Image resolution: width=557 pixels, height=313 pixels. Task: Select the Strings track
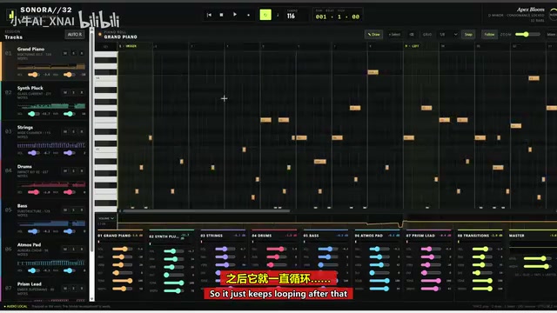point(44,140)
